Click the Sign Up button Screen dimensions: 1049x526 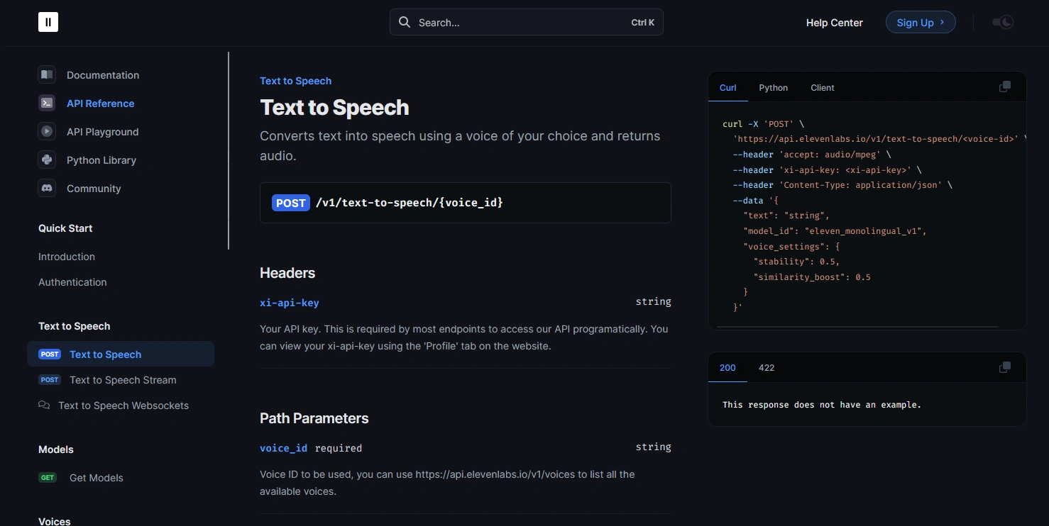pyautogui.click(x=921, y=22)
